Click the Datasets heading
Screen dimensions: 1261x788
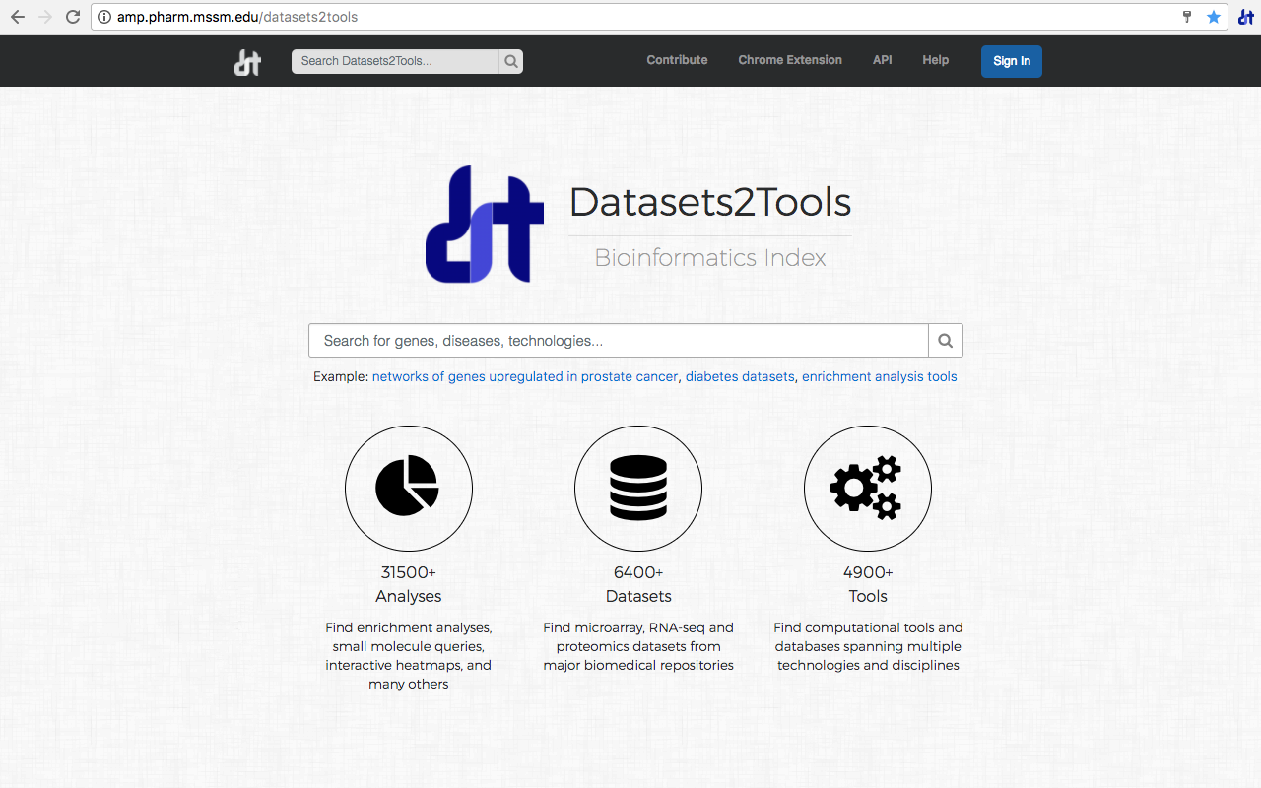point(638,596)
